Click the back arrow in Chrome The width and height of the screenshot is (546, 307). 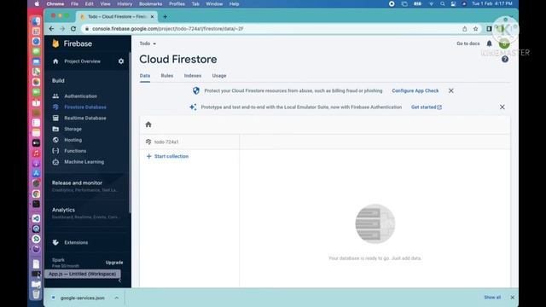[x=51, y=28]
